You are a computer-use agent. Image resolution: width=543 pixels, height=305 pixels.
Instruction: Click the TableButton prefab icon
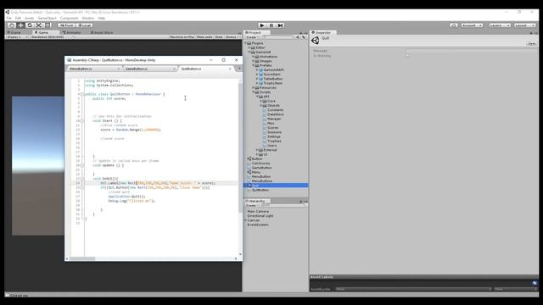pos(260,79)
